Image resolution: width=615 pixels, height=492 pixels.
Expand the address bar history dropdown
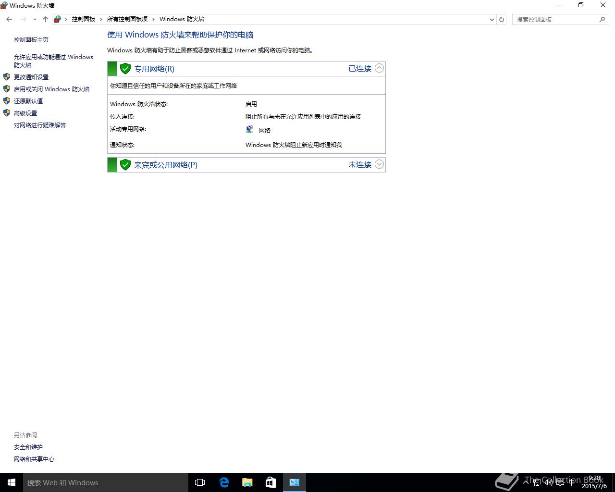point(492,20)
